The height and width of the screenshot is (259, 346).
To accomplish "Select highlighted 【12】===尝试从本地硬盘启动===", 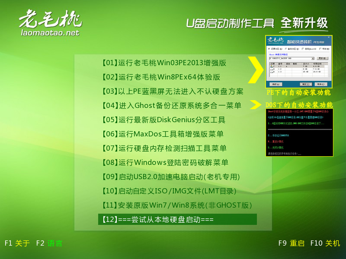I will pyautogui.click(x=177, y=219).
